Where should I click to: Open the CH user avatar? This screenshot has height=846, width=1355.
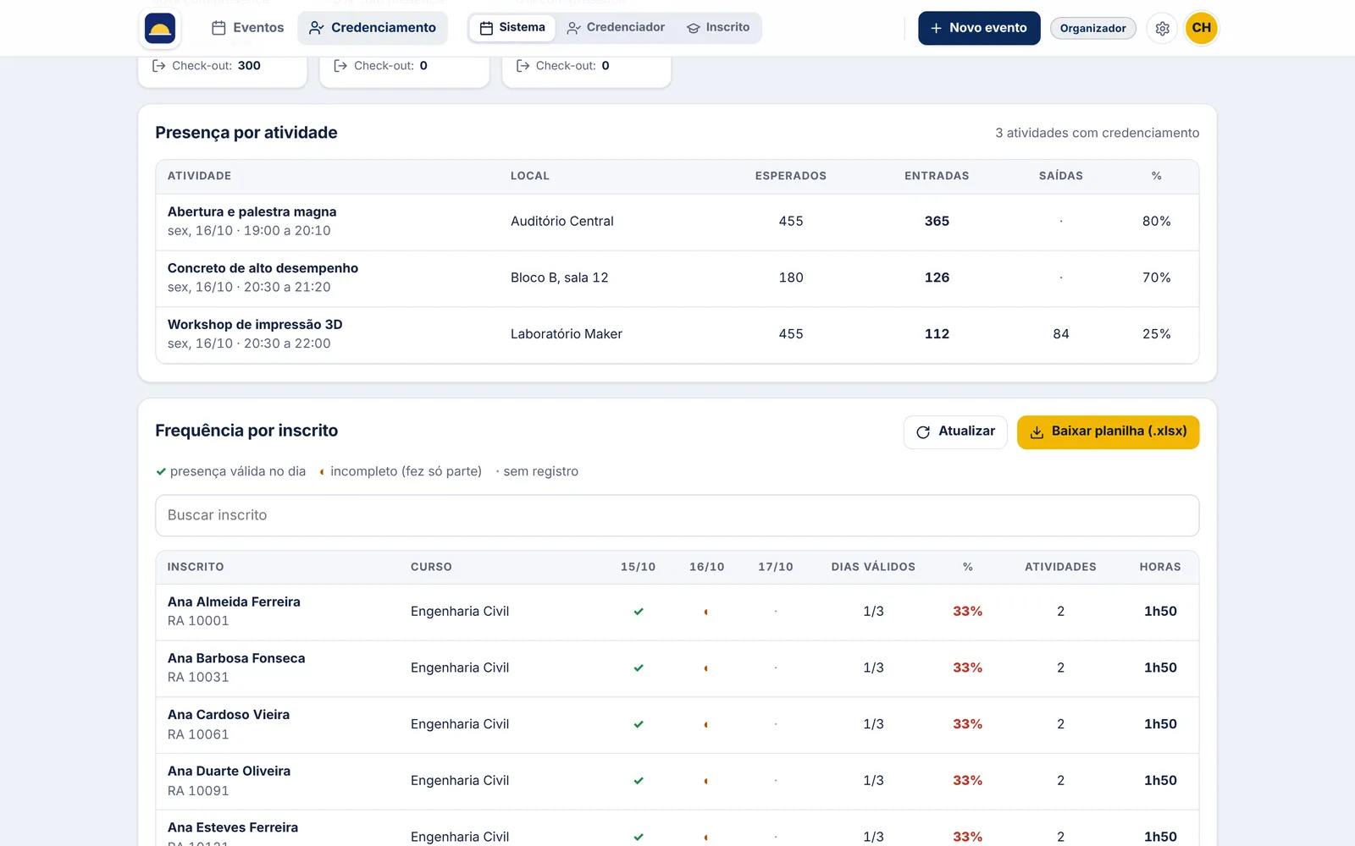tap(1201, 28)
